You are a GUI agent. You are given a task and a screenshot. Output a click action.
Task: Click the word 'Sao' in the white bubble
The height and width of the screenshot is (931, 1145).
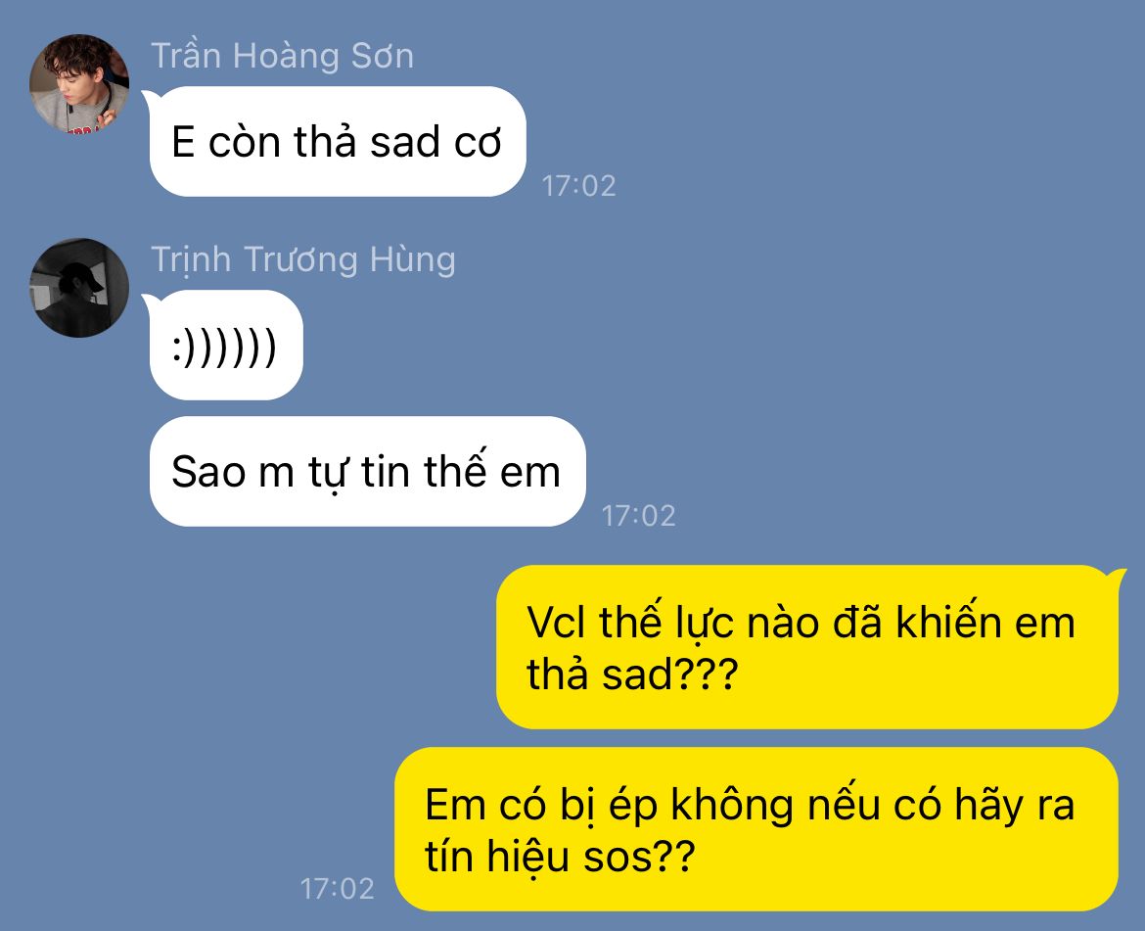pos(208,472)
